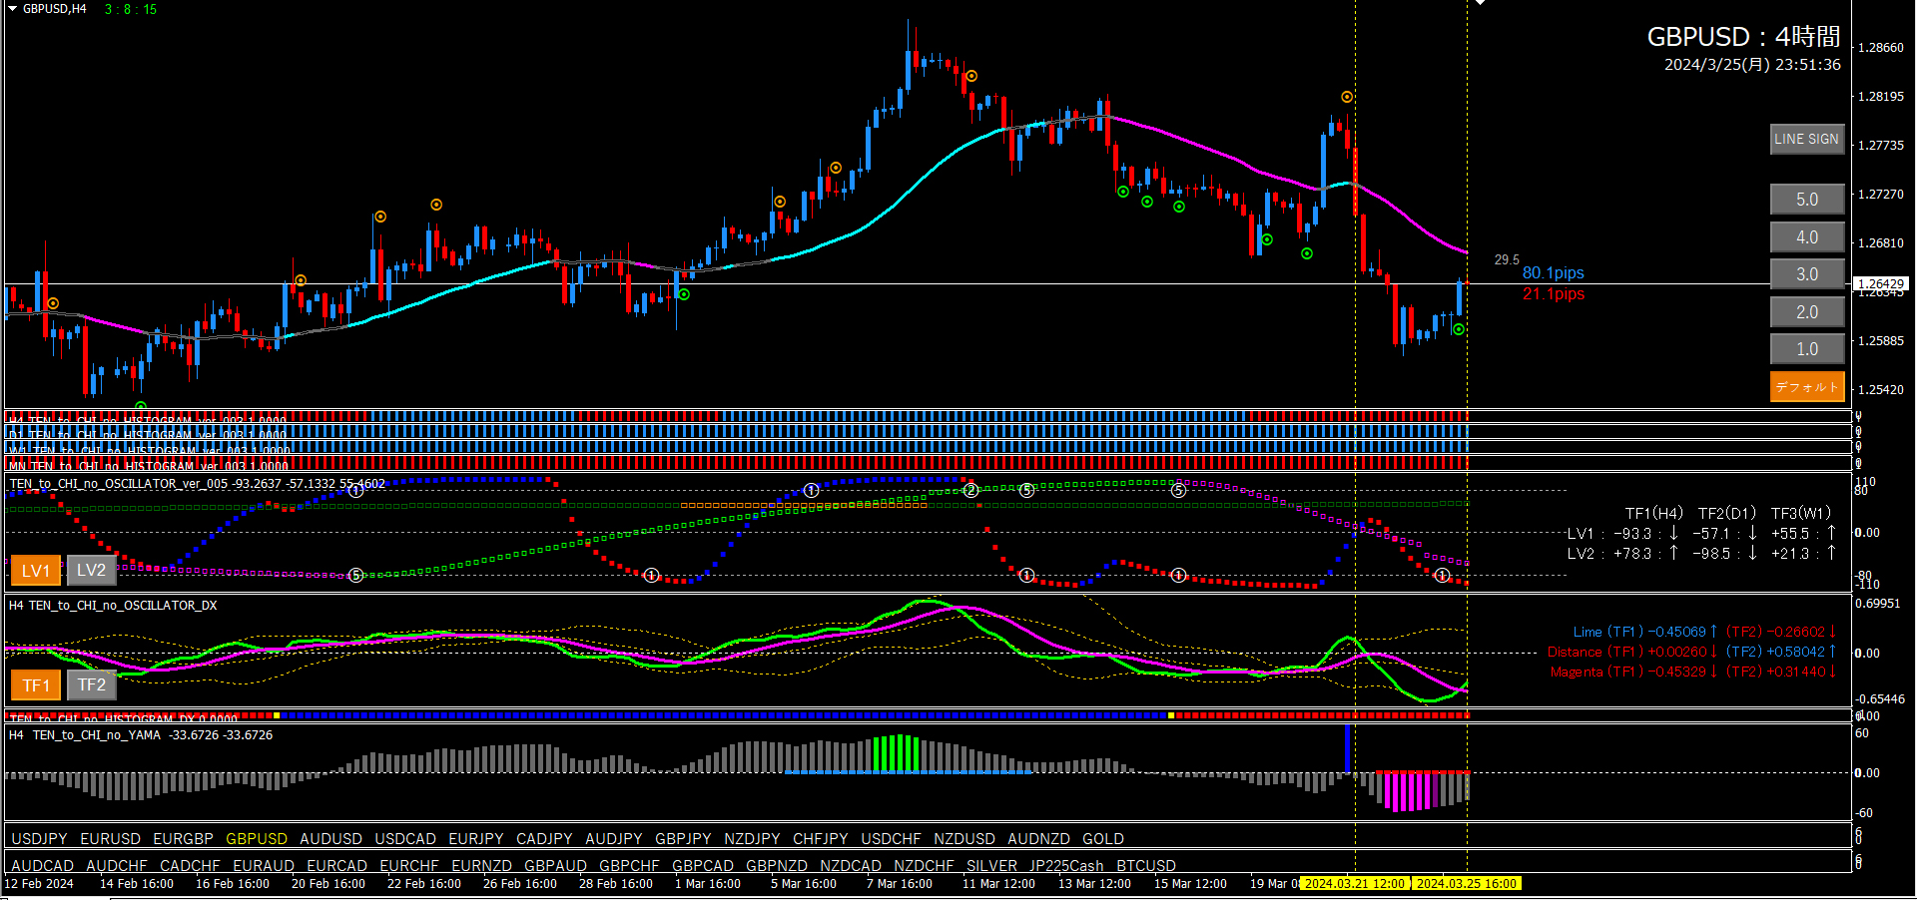The image size is (1917, 900).
Task: Click the GBPAUD symbol link
Action: point(555,866)
